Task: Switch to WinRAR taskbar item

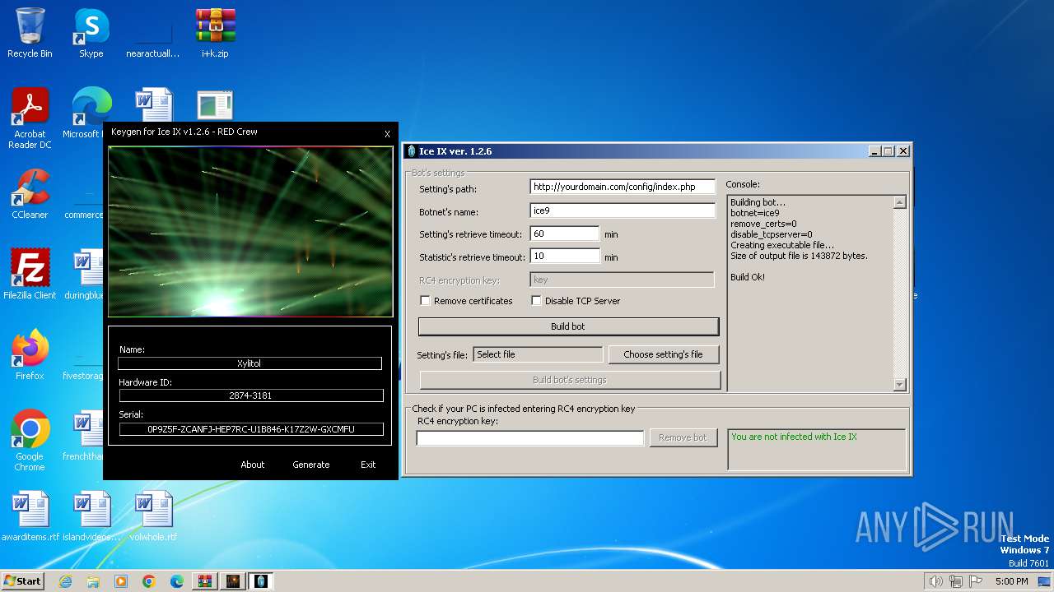Action: 205,581
